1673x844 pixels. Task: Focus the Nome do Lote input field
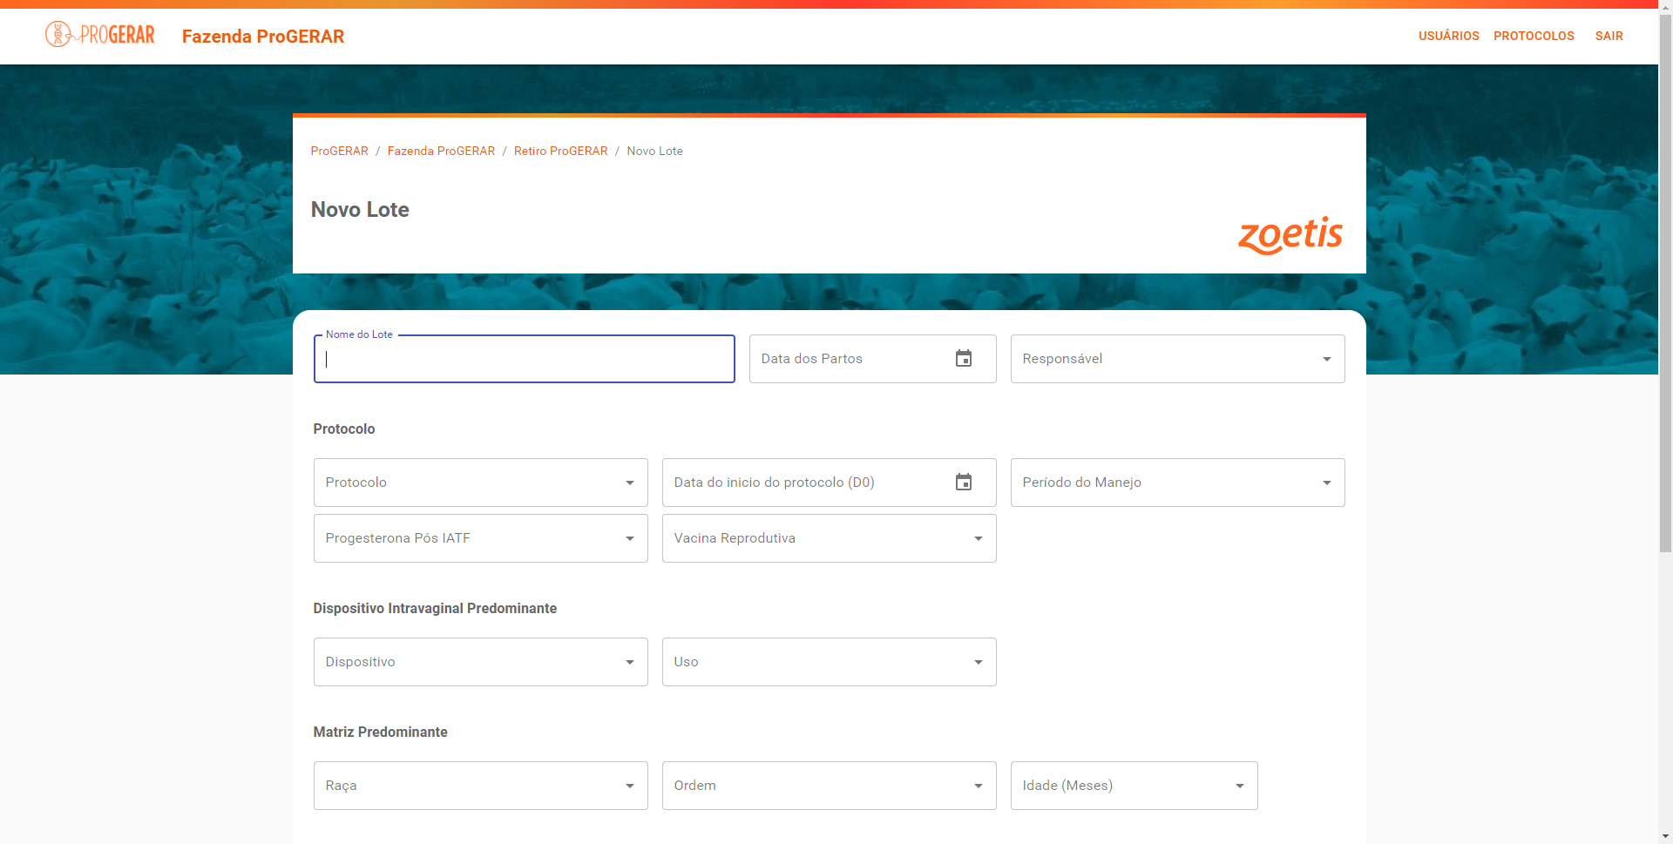tap(524, 360)
